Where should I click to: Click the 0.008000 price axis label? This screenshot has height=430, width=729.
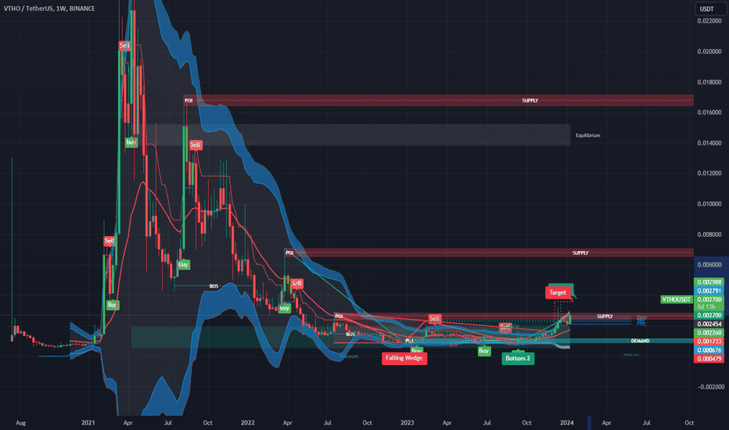709,235
